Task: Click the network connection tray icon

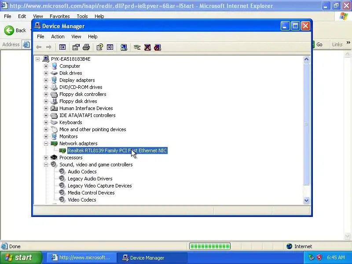Action: click(311, 257)
